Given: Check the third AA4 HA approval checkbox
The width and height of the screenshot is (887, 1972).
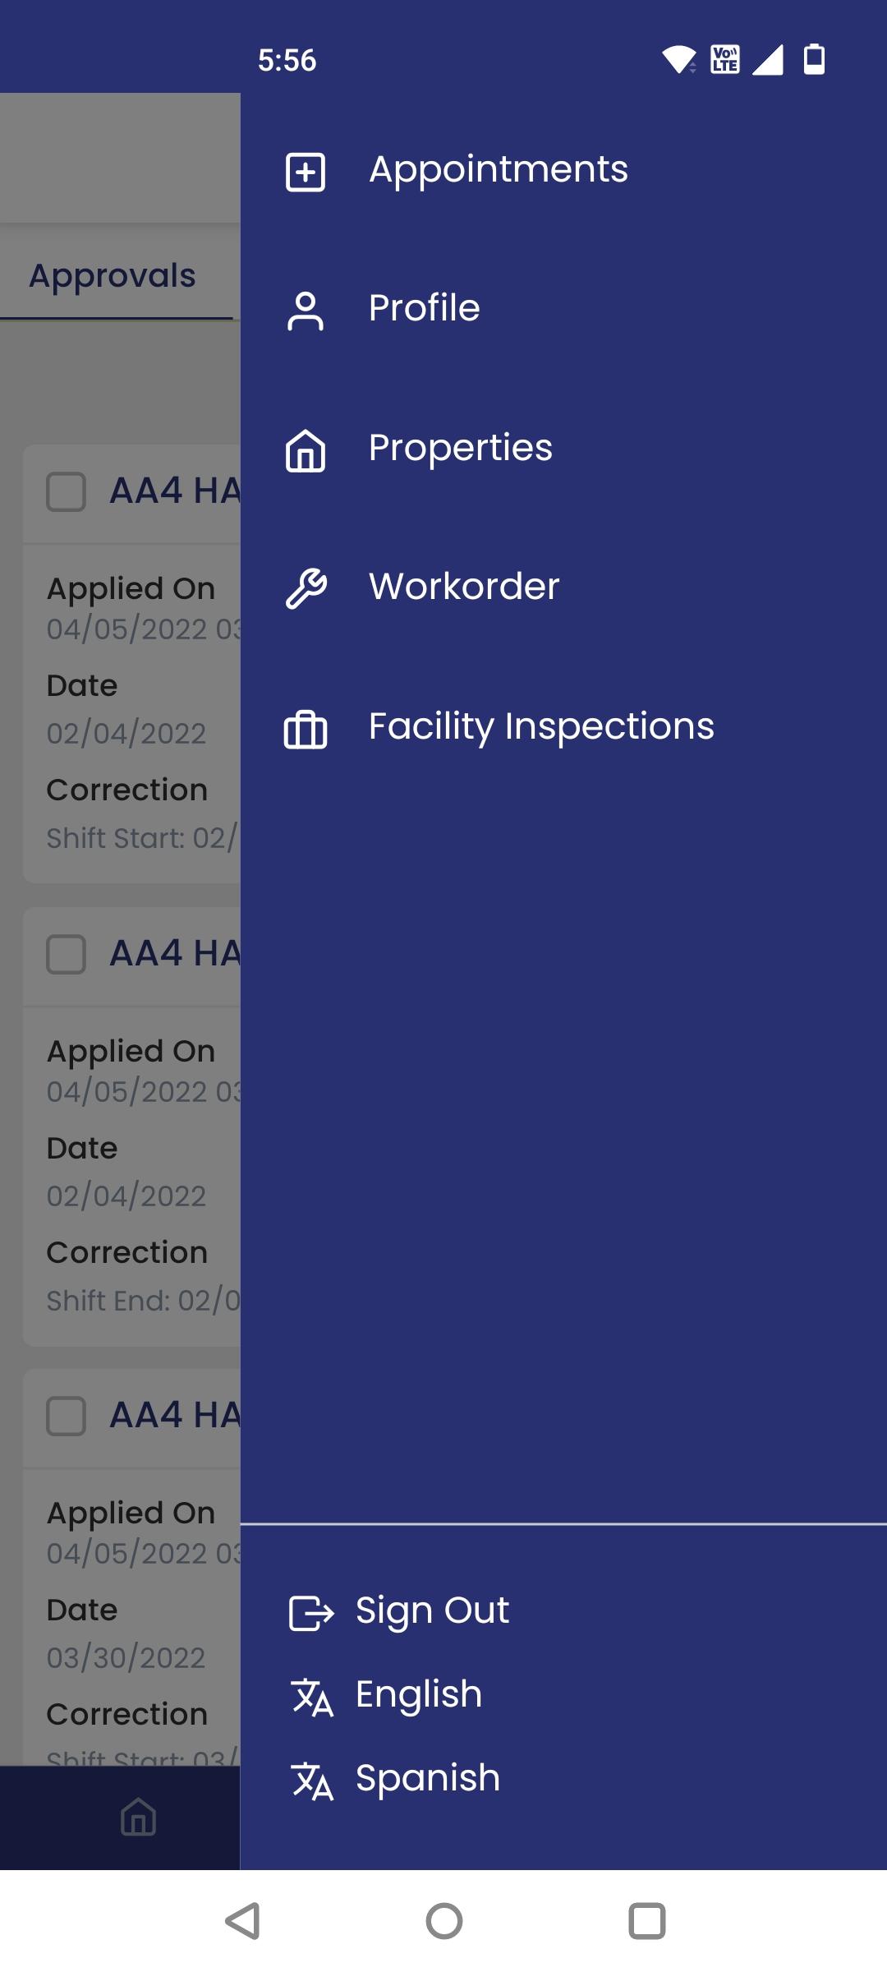Looking at the screenshot, I should (67, 1417).
